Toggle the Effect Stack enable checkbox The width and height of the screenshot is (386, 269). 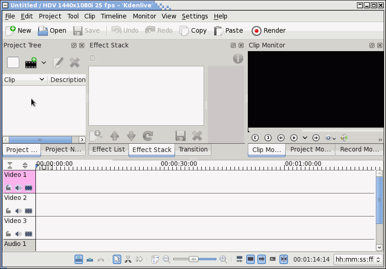coord(93,58)
